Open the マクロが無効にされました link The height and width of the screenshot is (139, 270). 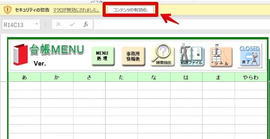(76, 10)
